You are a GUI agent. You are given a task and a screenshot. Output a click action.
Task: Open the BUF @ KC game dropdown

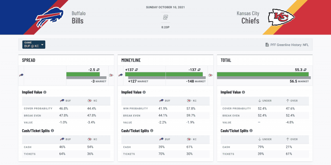pyautogui.click(x=34, y=44)
